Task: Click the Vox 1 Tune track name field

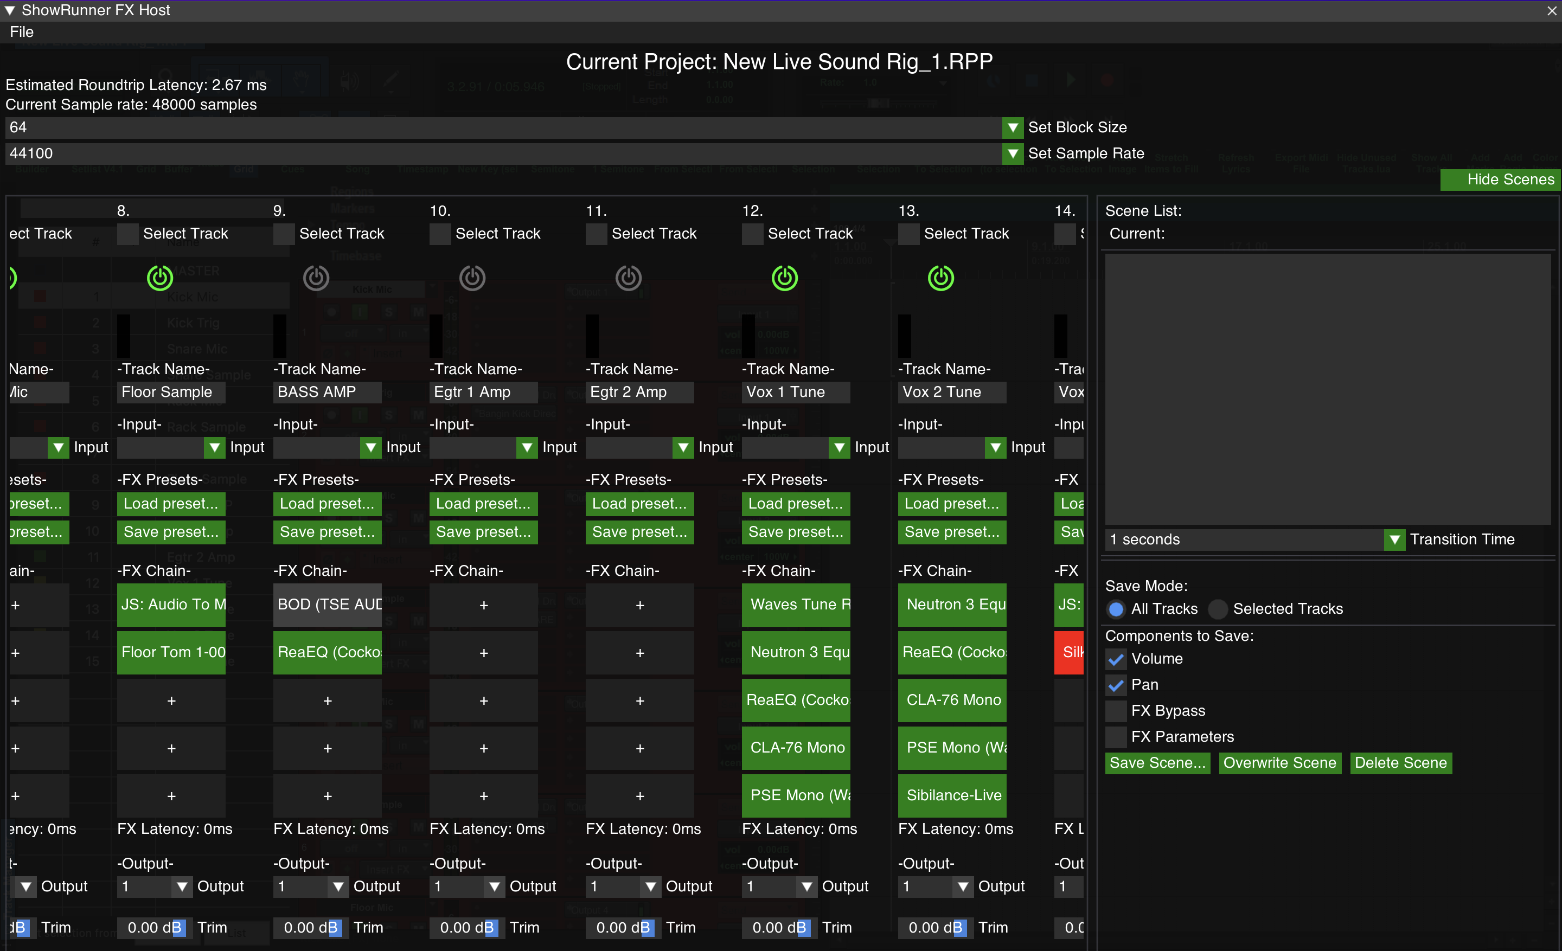Action: point(796,391)
